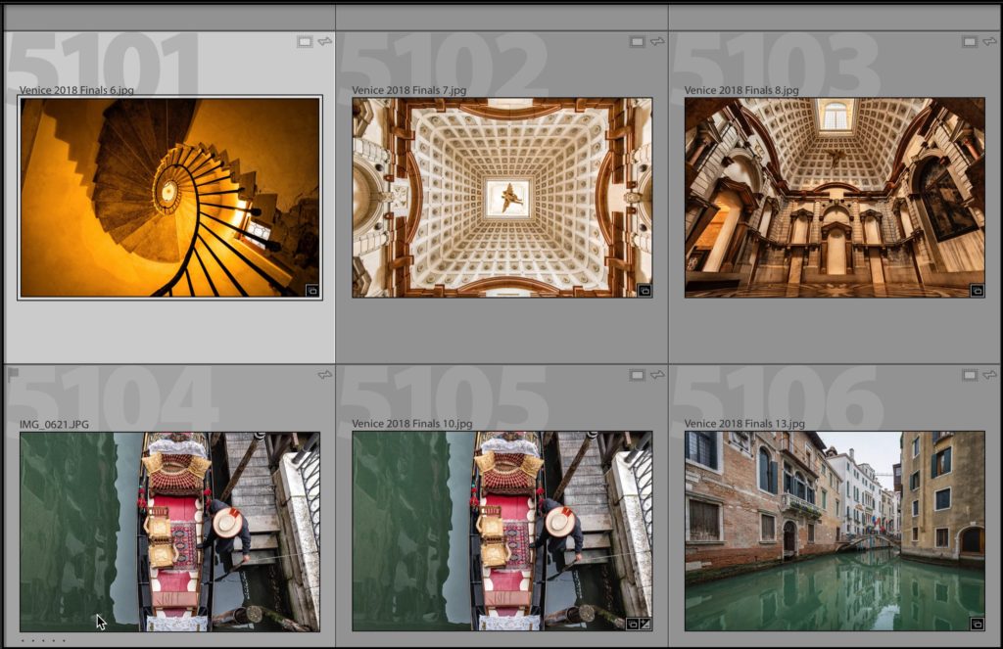Select the coffered ceiling photo Venice 2018 Finals 7.jpg

[502, 198]
